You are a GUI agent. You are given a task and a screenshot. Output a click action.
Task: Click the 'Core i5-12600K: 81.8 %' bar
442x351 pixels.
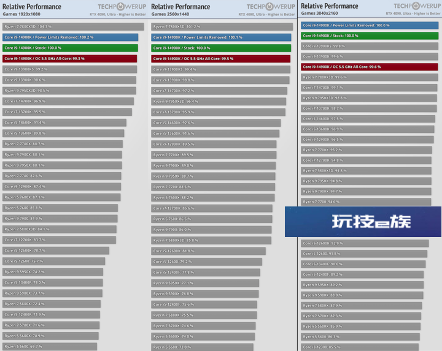click(x=209, y=251)
